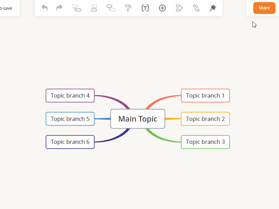Viewport: 279px width, 209px height.
Task: Select the insert sibling topic icon
Action: tap(76, 8)
